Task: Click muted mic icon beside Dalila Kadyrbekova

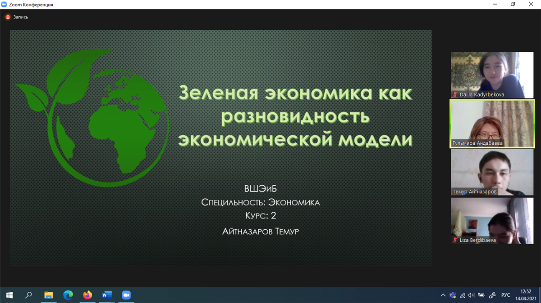Action: pos(455,95)
